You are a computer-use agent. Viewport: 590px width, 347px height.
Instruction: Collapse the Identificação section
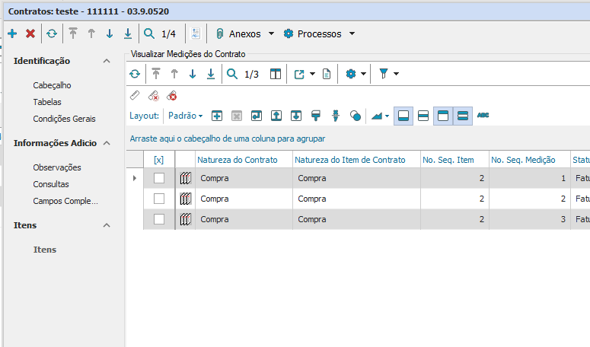(x=107, y=61)
